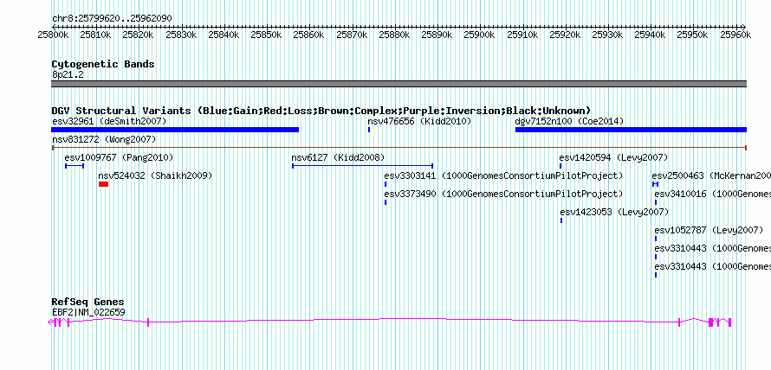Open the dgv7152n100 (Coe2014) label
The height and width of the screenshot is (370, 771).
click(569, 121)
